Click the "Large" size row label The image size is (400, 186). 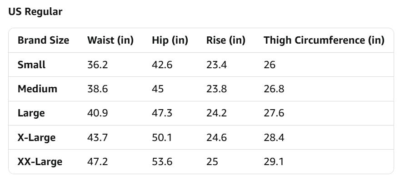(31, 113)
